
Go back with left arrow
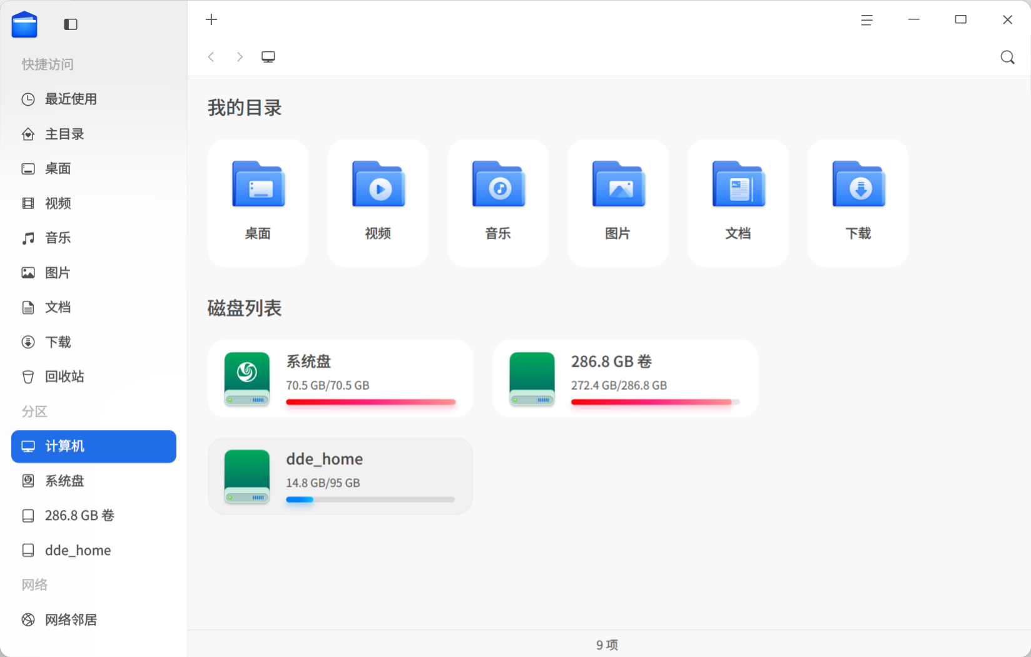click(x=211, y=57)
